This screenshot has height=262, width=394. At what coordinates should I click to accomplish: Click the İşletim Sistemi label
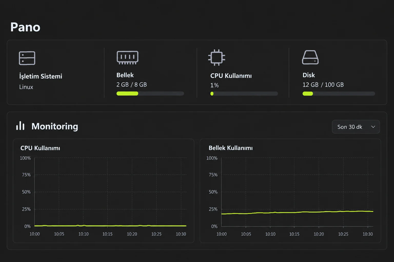41,76
